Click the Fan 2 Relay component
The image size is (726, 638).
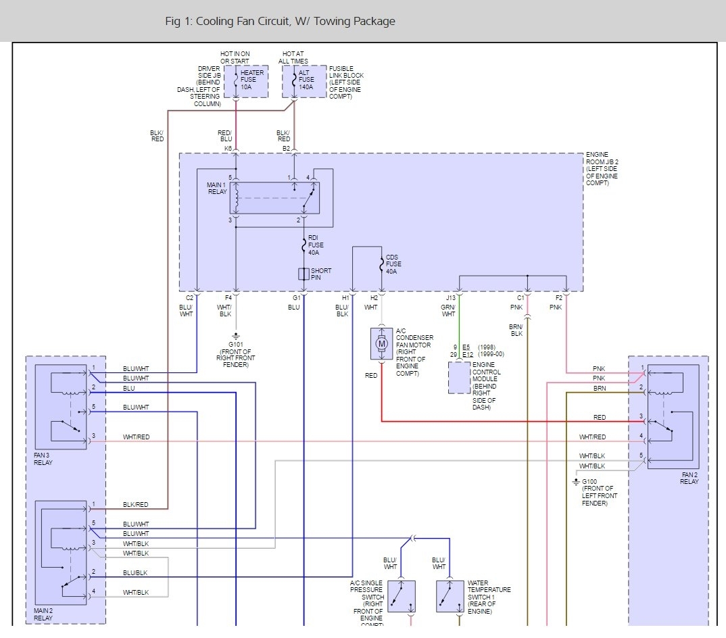coord(673,416)
